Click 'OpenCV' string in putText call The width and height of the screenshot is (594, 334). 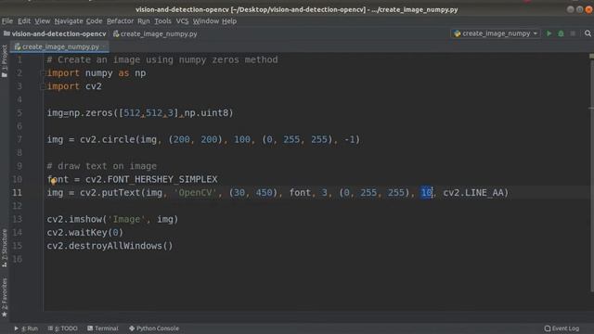(195, 192)
